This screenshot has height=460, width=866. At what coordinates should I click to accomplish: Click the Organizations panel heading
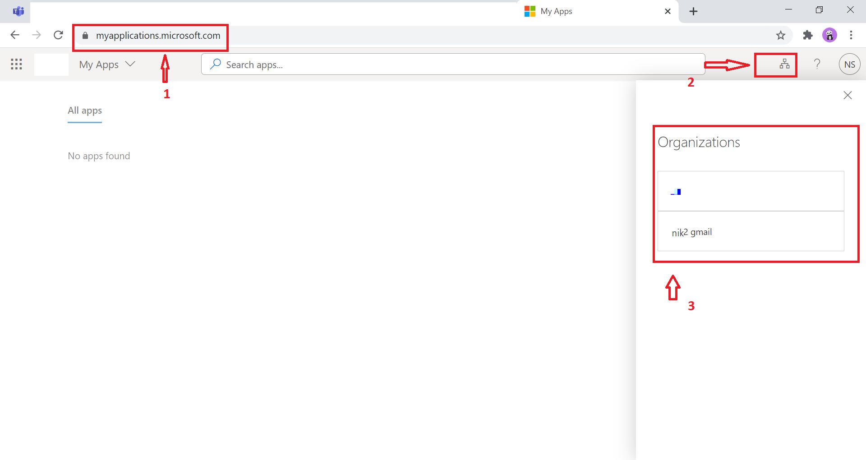[x=699, y=142]
